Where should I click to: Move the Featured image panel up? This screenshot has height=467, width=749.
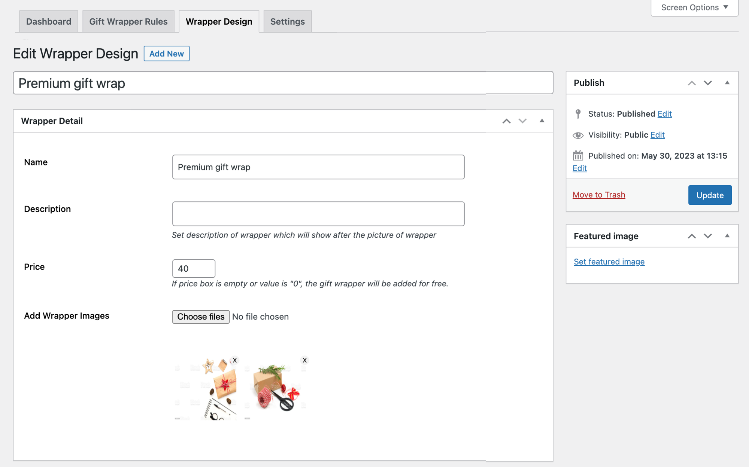click(692, 236)
